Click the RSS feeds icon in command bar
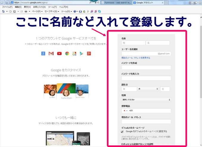This screenshot has width=202, height=147. tap(14, 11)
